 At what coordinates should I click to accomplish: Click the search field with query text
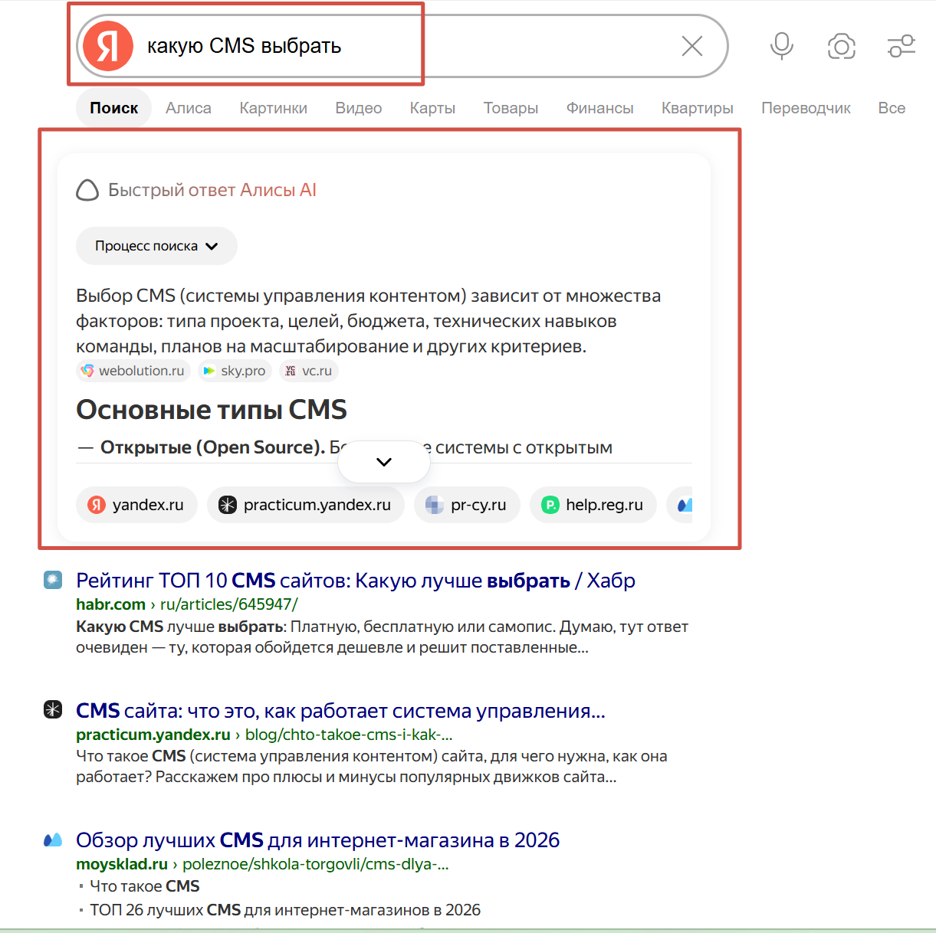402,46
